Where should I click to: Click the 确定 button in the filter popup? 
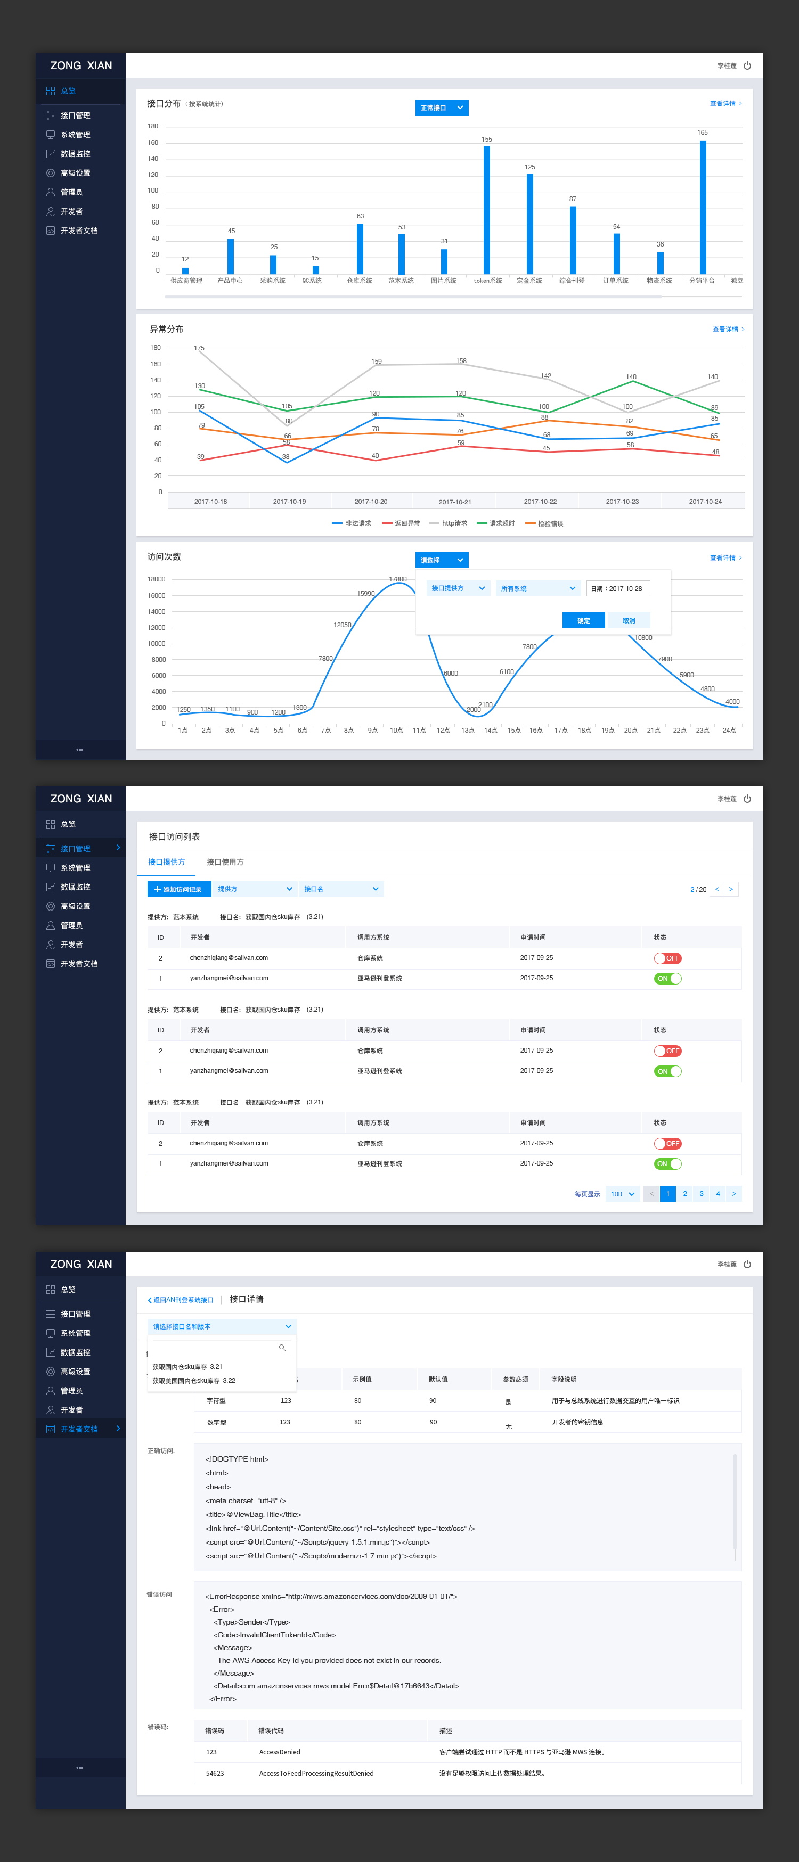[x=583, y=620]
